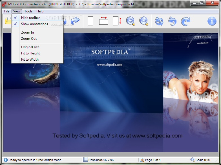This screenshot has height=165, width=221.
Task: Click the Zoom In magnifier icon
Action: coord(131,21)
